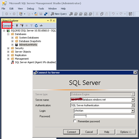The image size is (139, 139).
Task: Click the Analysis Services DMX Query icon
Action: [81, 14]
